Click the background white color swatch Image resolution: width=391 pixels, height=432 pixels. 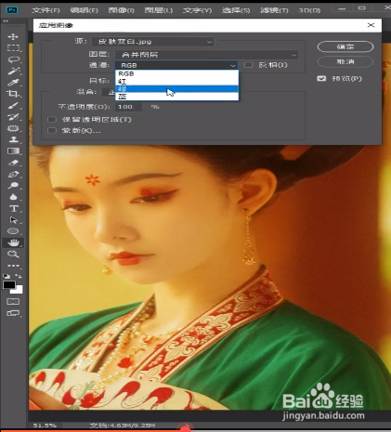tap(19, 290)
